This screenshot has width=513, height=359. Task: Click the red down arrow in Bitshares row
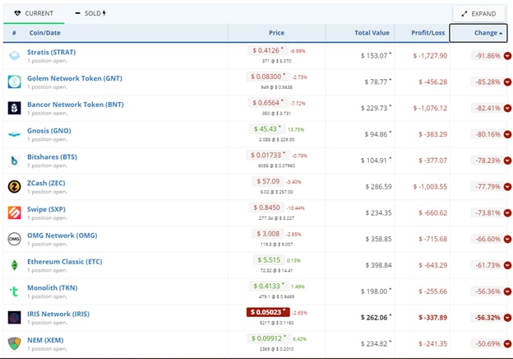coord(507,161)
